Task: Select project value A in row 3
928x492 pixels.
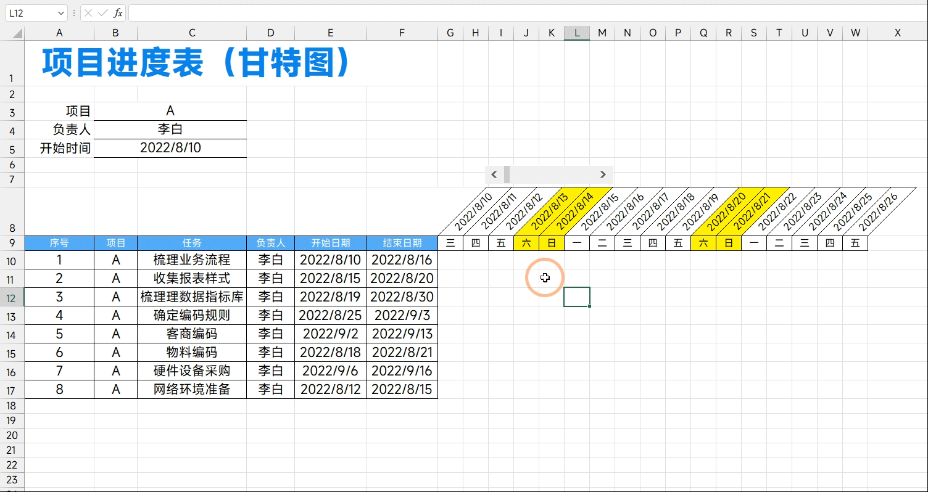Action: (x=170, y=111)
